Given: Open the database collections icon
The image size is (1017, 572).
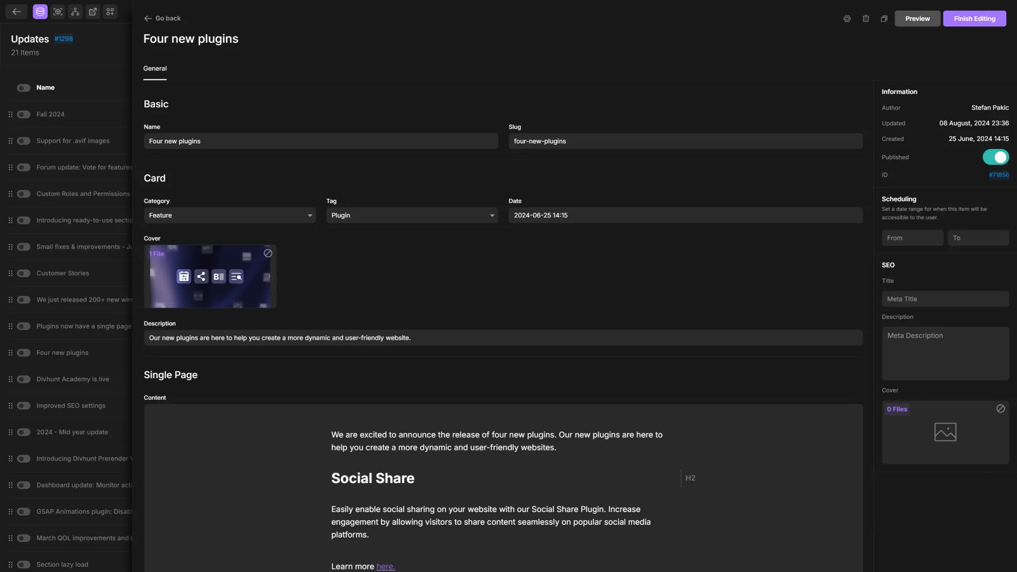Looking at the screenshot, I should [x=40, y=12].
